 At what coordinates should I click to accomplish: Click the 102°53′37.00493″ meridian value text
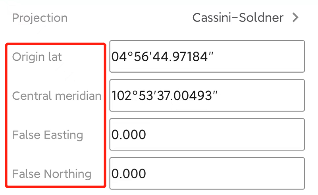165,96
